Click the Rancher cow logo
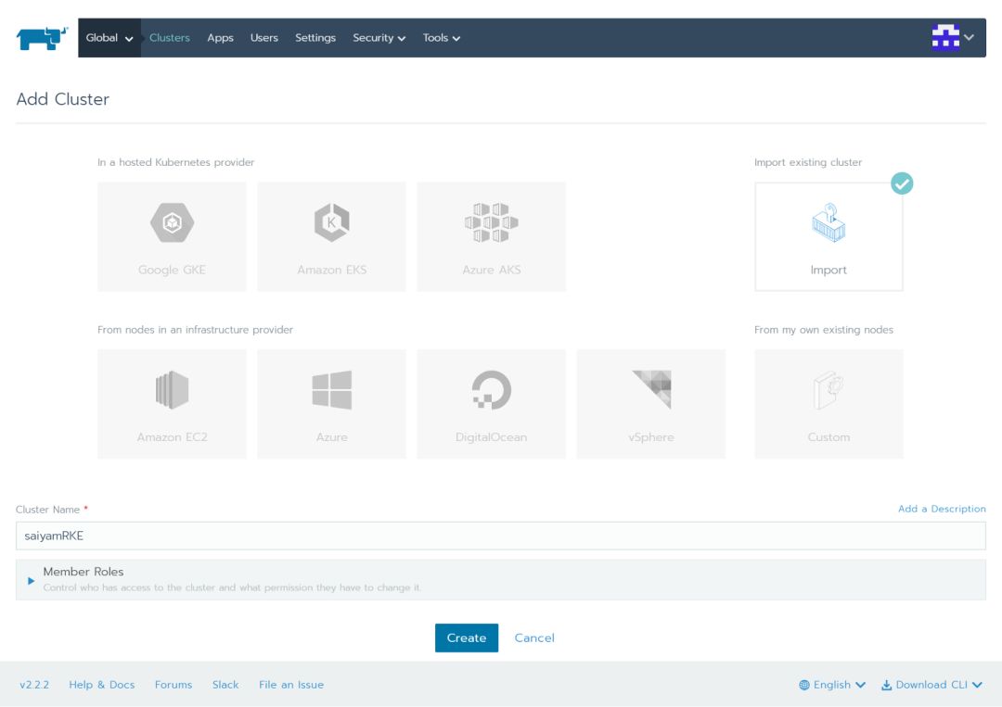The width and height of the screenshot is (1002, 707). [42, 38]
